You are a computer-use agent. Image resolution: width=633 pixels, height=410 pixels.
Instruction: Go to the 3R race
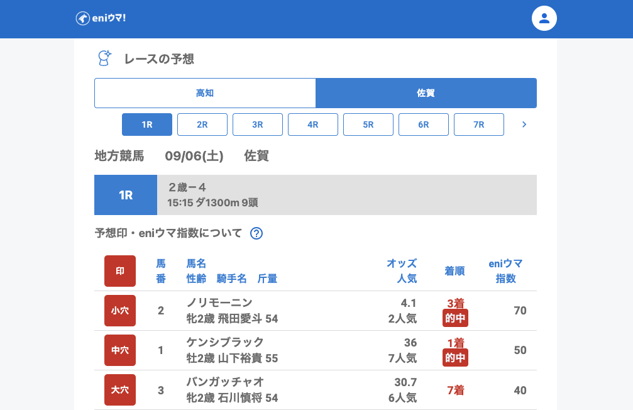(x=258, y=125)
